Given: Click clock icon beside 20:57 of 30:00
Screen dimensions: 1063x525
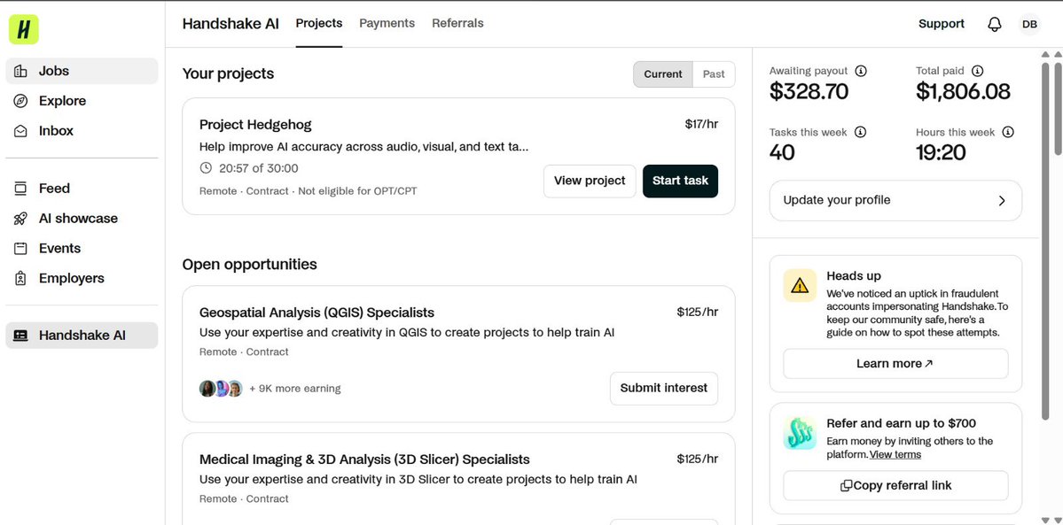Looking at the screenshot, I should pyautogui.click(x=206, y=168).
